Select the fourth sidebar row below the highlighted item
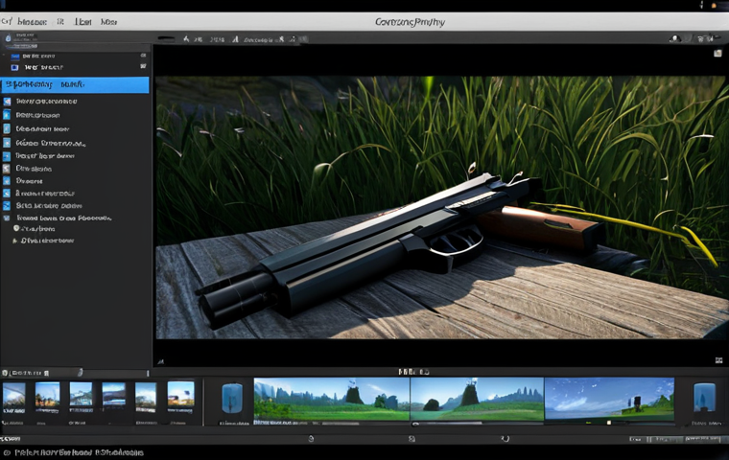Viewport: 729px width, 460px height. click(75, 143)
